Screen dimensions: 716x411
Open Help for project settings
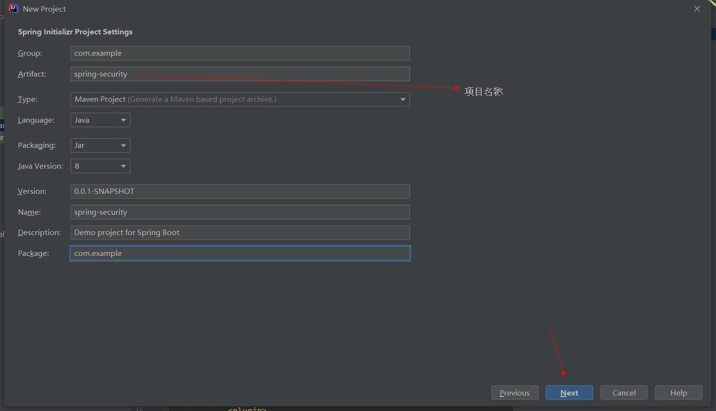[679, 393]
